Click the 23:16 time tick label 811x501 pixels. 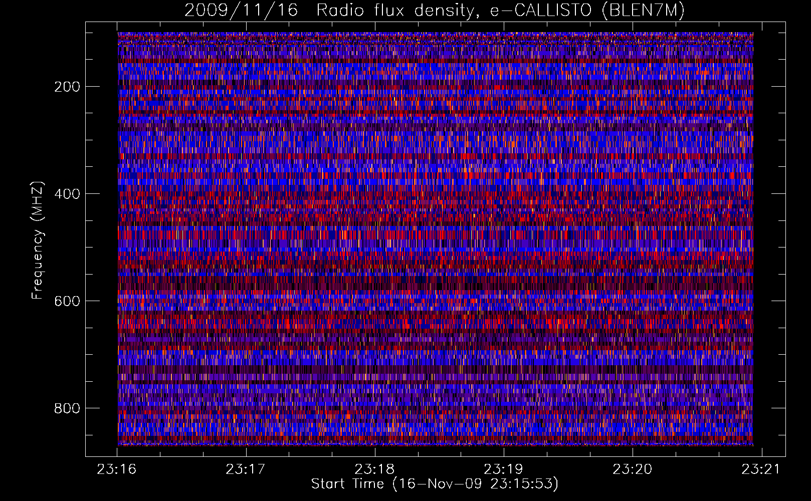116,469
